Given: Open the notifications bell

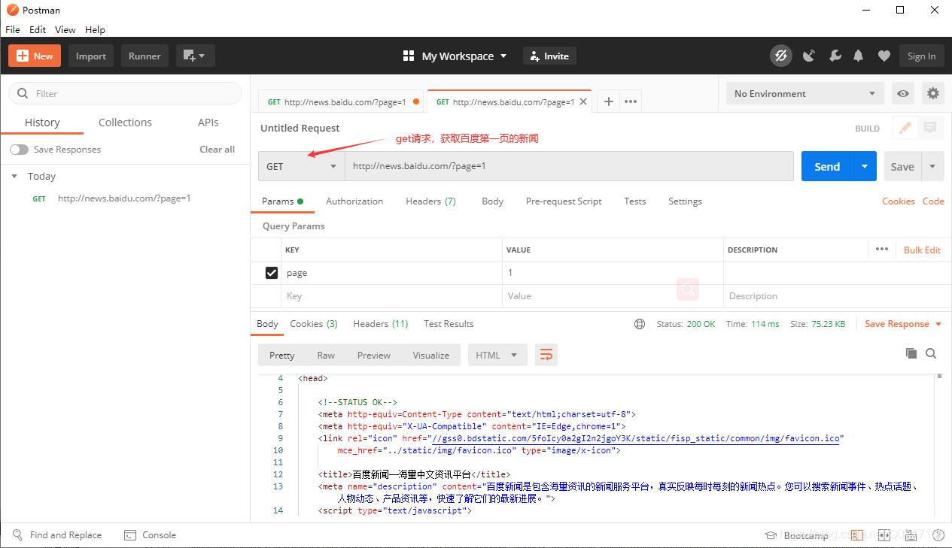Looking at the screenshot, I should click(858, 56).
